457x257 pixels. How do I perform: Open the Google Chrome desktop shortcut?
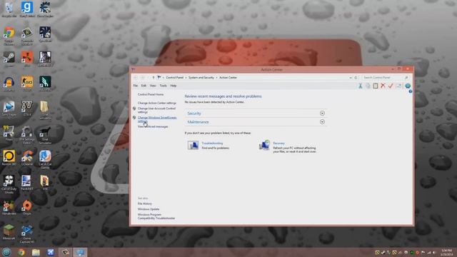pos(9,36)
